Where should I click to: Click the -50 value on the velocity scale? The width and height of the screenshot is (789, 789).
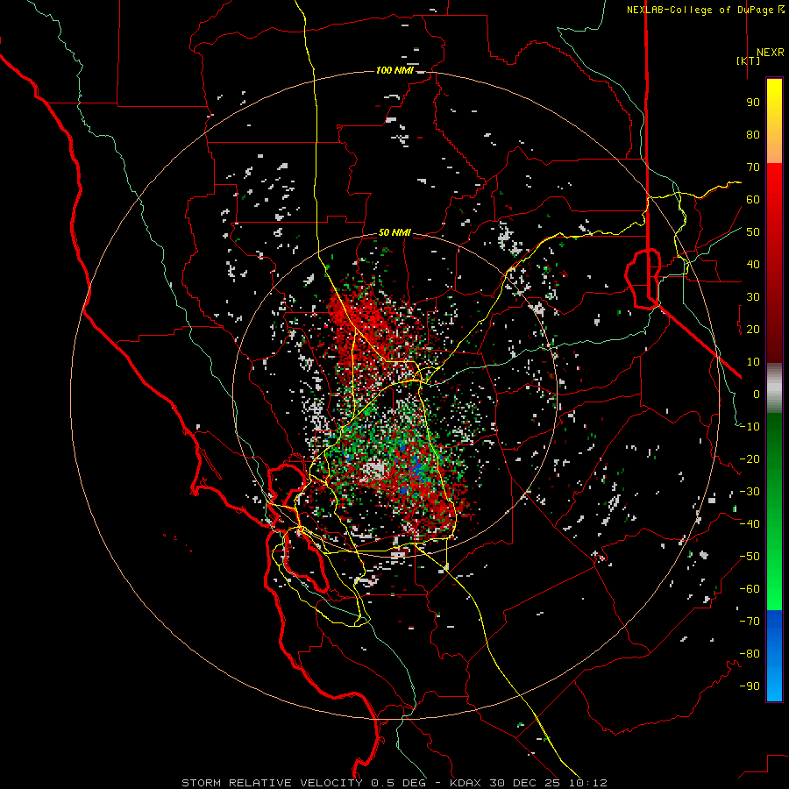[x=750, y=557]
